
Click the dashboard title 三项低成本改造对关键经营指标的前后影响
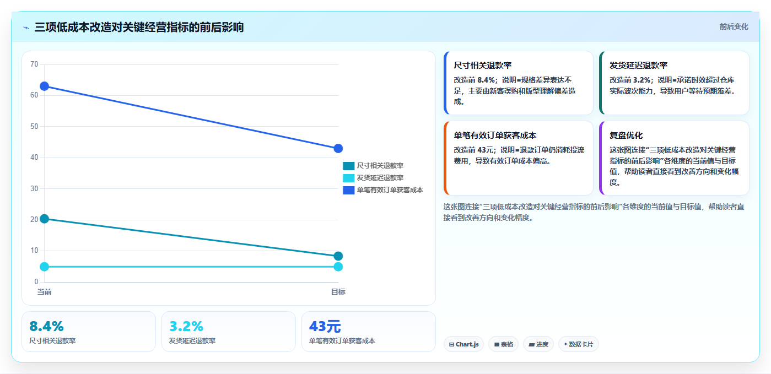[x=139, y=27]
